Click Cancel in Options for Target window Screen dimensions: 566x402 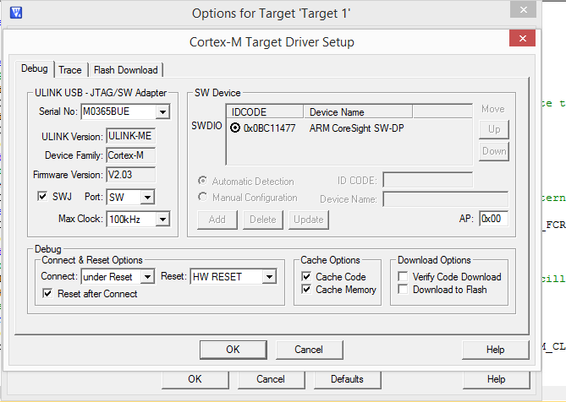point(271,379)
